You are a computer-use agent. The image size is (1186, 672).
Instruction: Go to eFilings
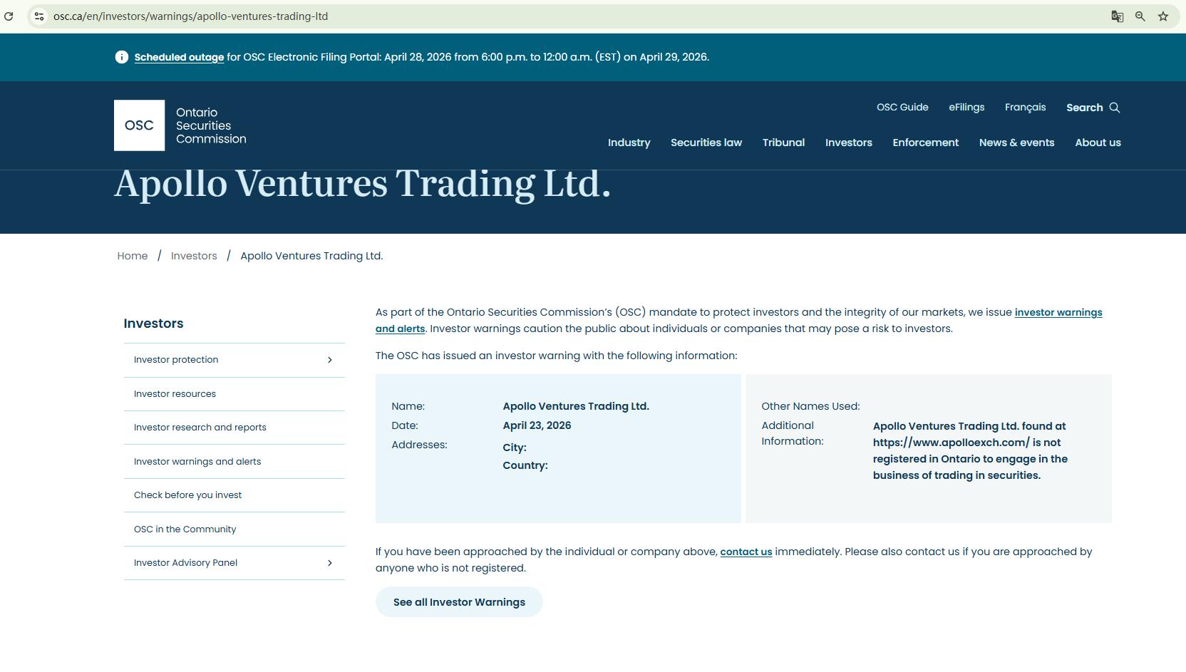point(966,108)
